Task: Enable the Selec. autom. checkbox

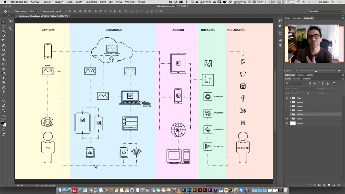Action: [x=13, y=11]
